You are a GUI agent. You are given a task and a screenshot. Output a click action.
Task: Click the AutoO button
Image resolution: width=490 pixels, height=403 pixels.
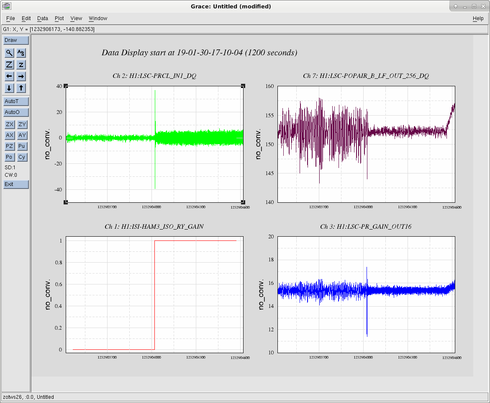click(16, 112)
